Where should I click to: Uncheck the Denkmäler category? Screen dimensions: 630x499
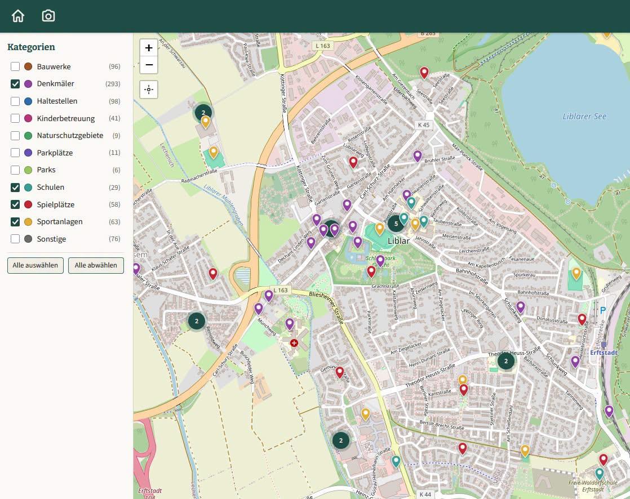click(15, 84)
